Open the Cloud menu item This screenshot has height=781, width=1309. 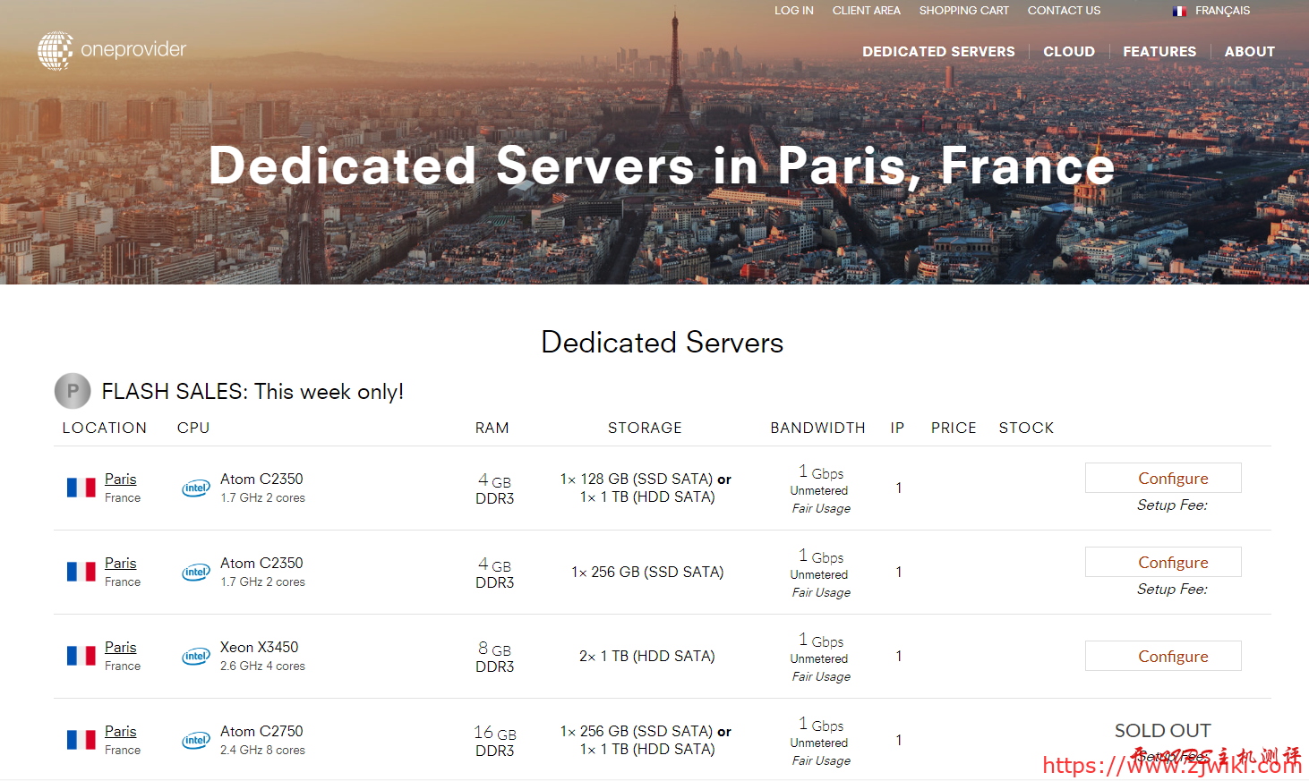point(1068,52)
